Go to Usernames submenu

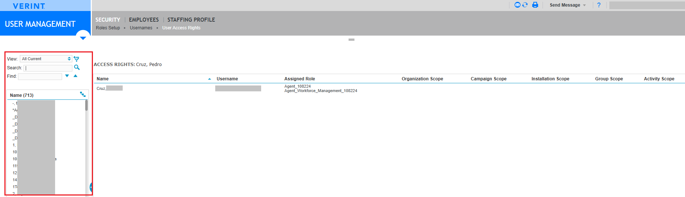[x=141, y=28]
